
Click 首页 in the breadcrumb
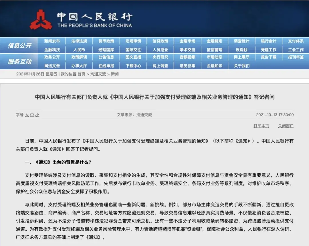[81, 74]
